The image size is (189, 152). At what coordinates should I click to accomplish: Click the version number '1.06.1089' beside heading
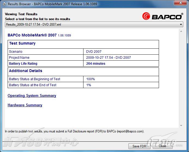pos(64,35)
